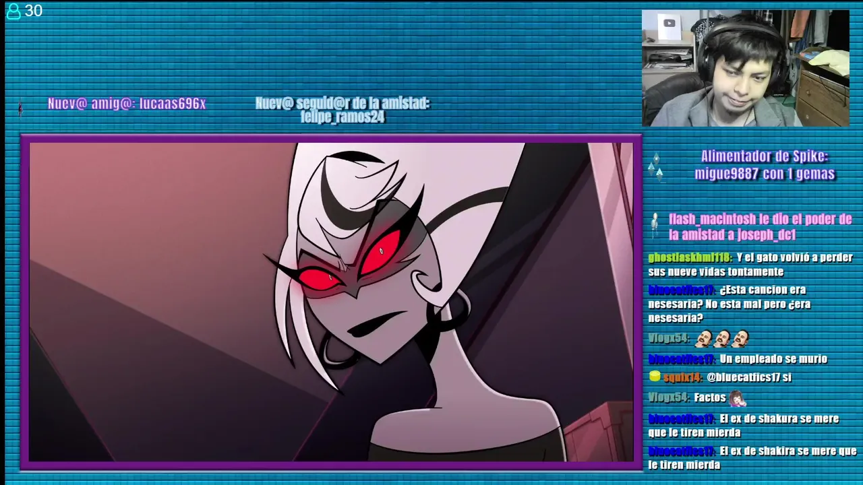Image resolution: width=863 pixels, height=485 pixels.
Task: Click the El ex de shakura message
Action: [x=744, y=426]
